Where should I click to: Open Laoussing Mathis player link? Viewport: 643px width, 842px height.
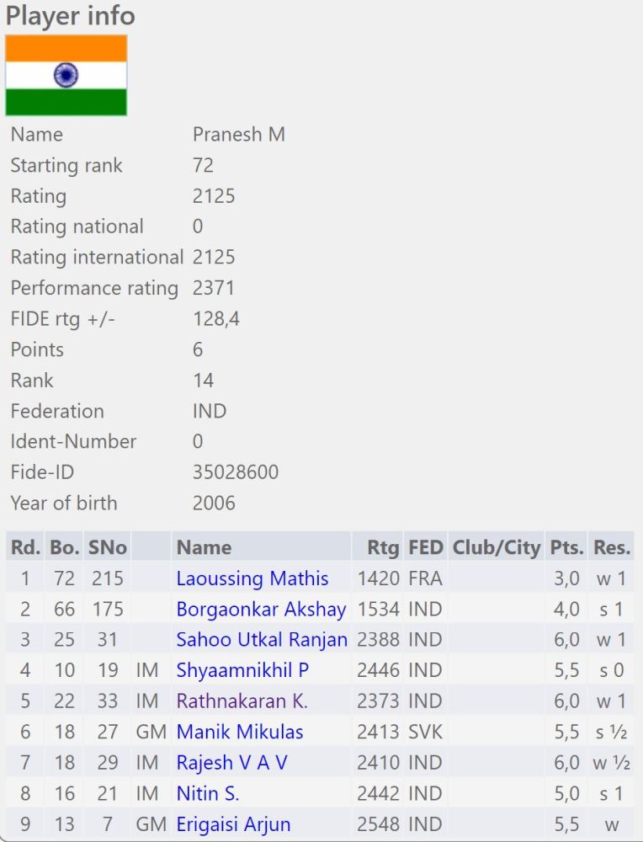(252, 578)
